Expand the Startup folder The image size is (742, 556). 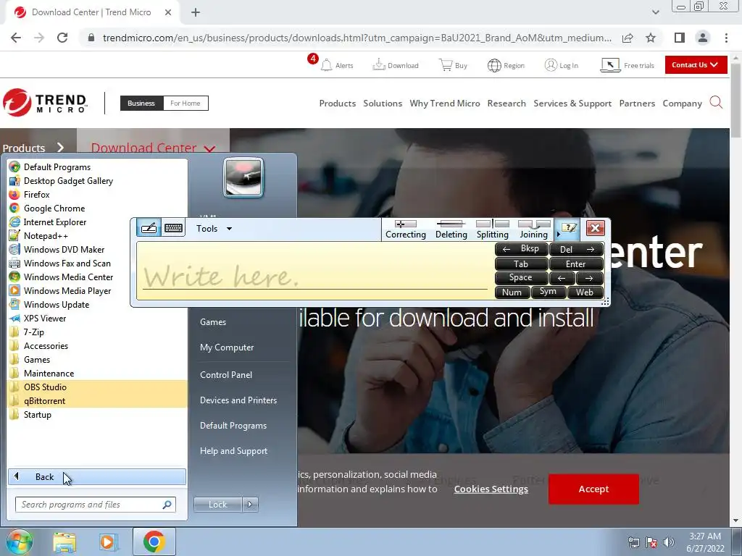[97, 414]
